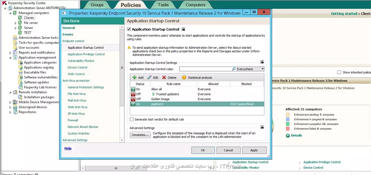Image resolution: width=371 pixels, height=175 pixels.
Task: Expand the Mobile Device Management node
Action: coord(10,102)
